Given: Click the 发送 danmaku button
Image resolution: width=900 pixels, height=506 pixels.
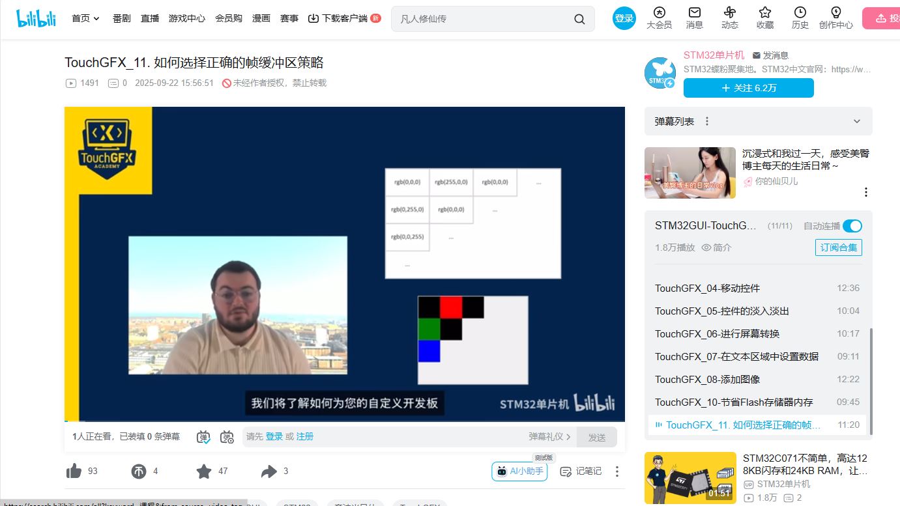Looking at the screenshot, I should click(597, 437).
